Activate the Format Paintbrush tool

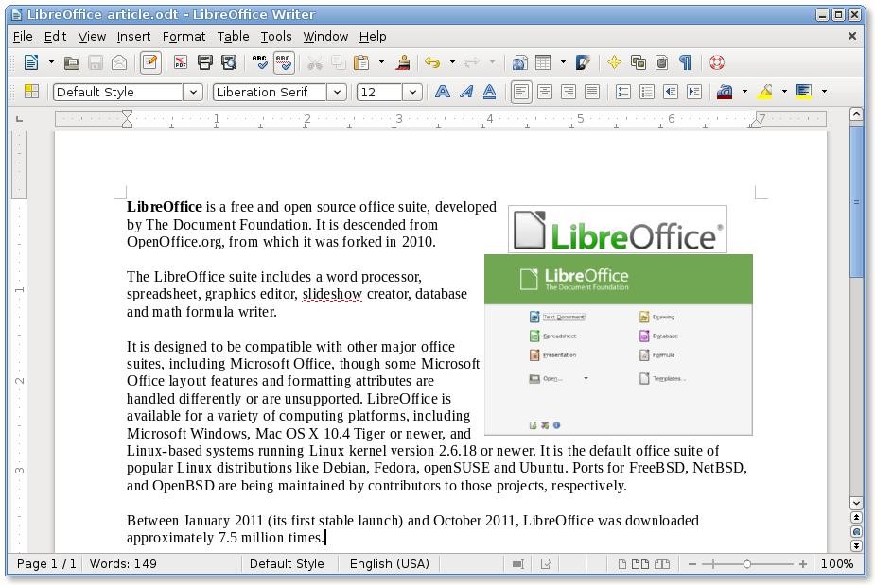tap(403, 61)
